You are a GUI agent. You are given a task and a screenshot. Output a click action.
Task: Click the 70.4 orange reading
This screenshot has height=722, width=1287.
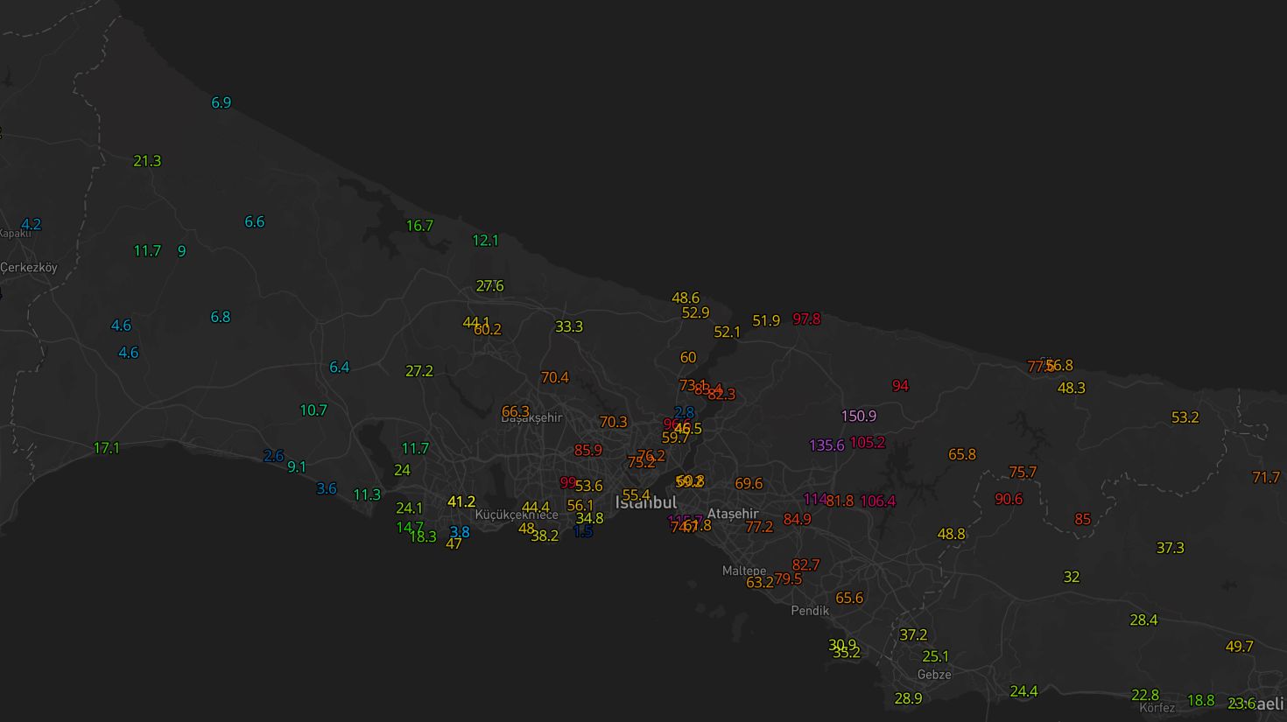554,378
